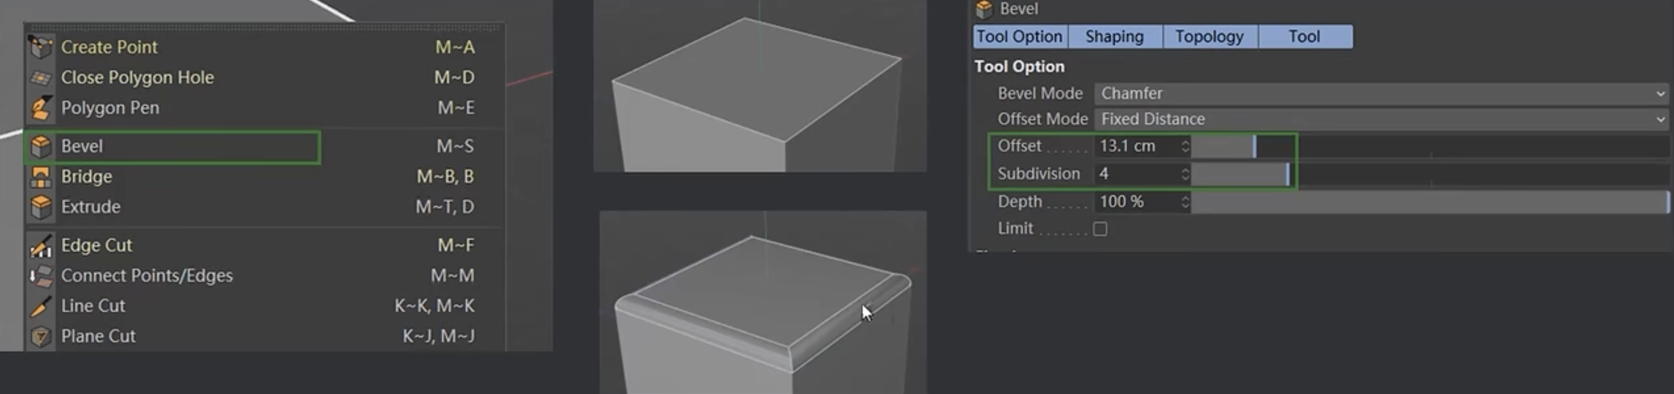Screen dimensions: 1674x394
Task: Click the beveled cube preview image
Action: pos(763,303)
